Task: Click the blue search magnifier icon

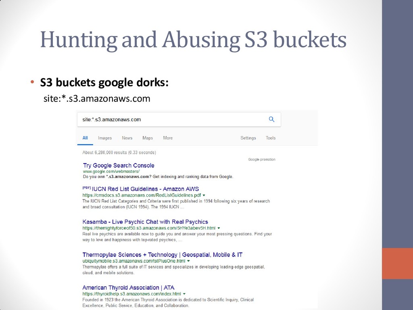Action: (x=271, y=119)
